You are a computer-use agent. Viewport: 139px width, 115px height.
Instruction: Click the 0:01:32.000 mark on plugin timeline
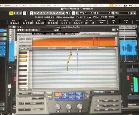tap(69, 48)
